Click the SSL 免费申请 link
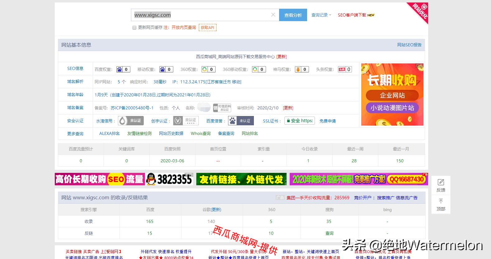 pos(328,121)
